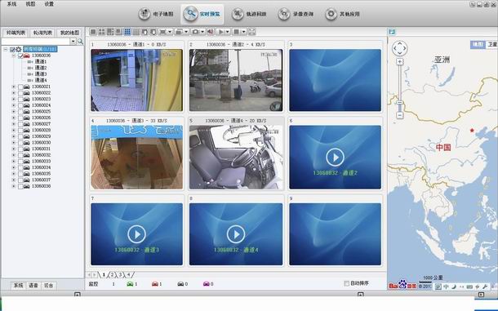Screen dimensions: 498x311
Task: Select the window 5 cab interior video feed
Action: (x=236, y=157)
